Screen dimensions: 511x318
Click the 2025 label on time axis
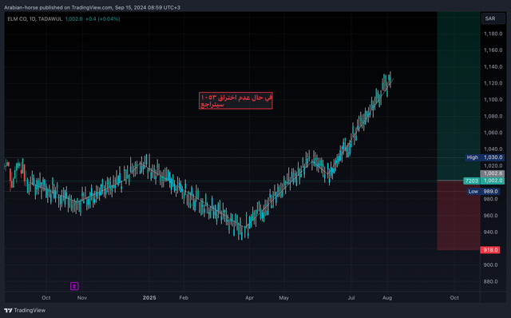[x=149, y=298]
